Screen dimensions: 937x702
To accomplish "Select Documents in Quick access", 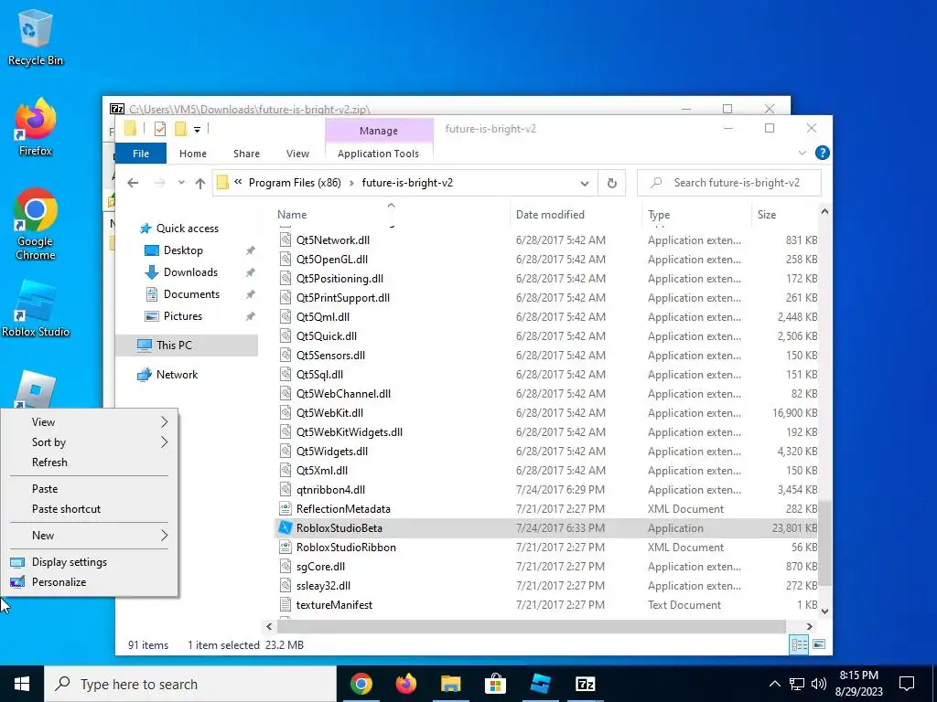I will click(x=191, y=294).
